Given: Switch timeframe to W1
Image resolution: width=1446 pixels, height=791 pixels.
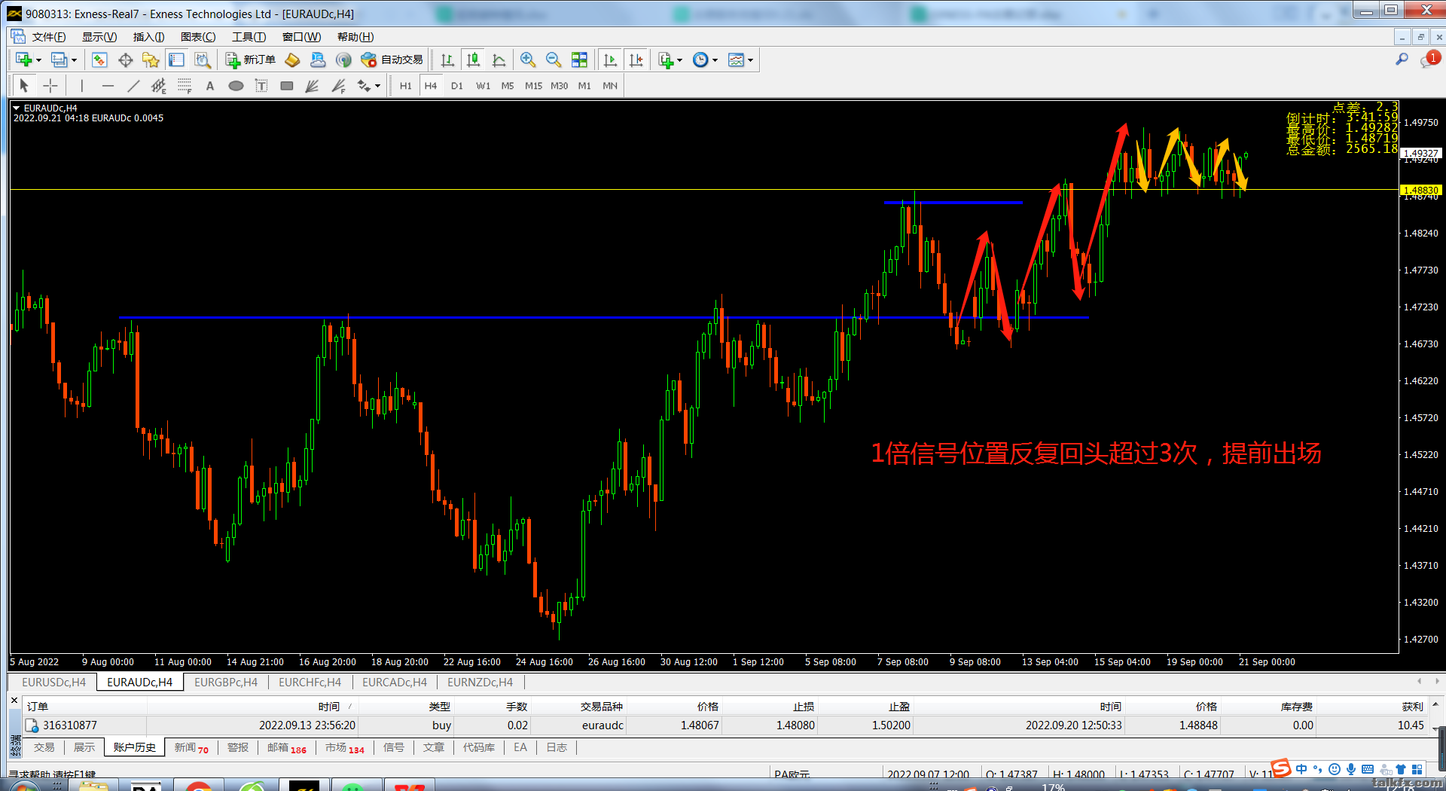Looking at the screenshot, I should coord(483,86).
